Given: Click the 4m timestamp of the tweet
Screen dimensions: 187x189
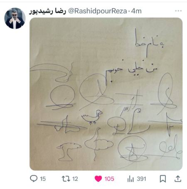Looking at the screenshot, I should click(136, 11).
